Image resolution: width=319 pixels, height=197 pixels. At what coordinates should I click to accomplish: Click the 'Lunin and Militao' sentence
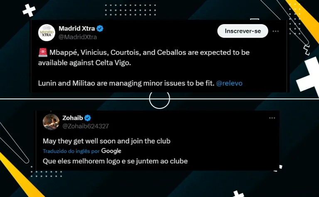coord(126,83)
